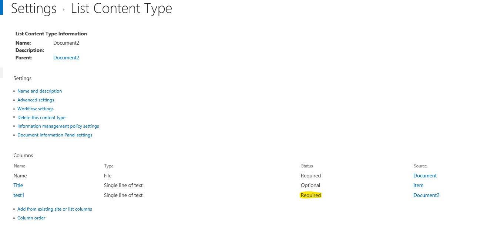Viewport: 497px width, 239px height.
Task: Open Workflow settings
Action: click(35, 108)
